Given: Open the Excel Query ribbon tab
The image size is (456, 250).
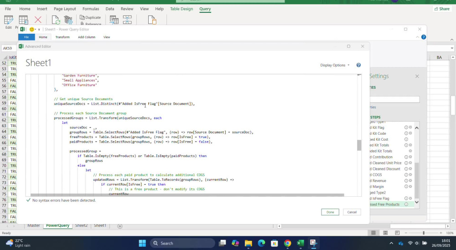Looking at the screenshot, I should coord(205,9).
